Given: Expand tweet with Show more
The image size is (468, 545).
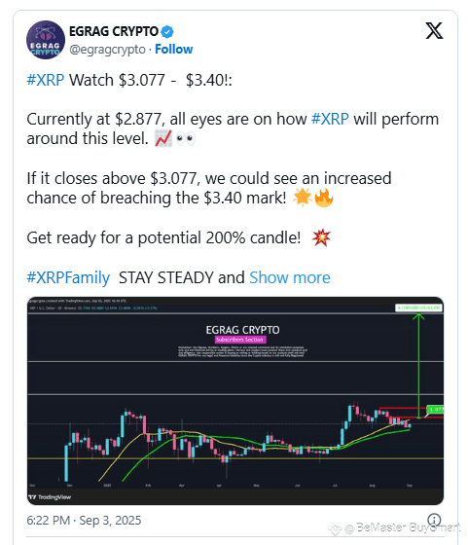Looking at the screenshot, I should point(290,277).
